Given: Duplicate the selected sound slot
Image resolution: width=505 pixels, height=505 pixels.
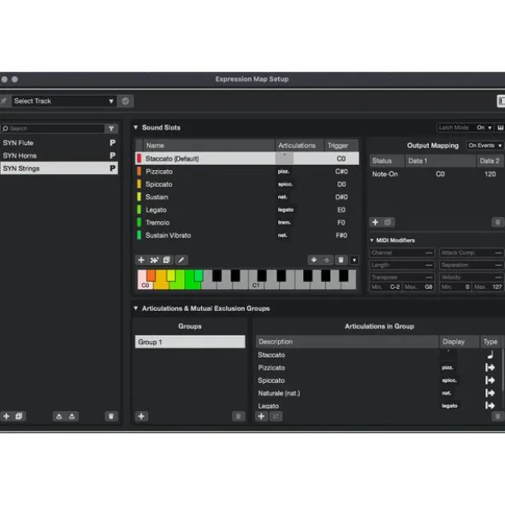Looking at the screenshot, I should pos(167,260).
